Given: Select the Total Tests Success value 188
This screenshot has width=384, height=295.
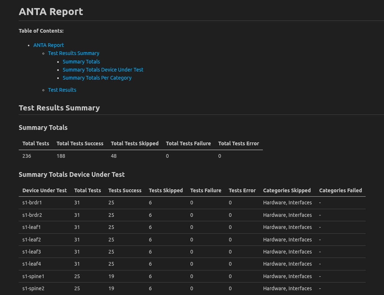Looking at the screenshot, I should (61, 156).
